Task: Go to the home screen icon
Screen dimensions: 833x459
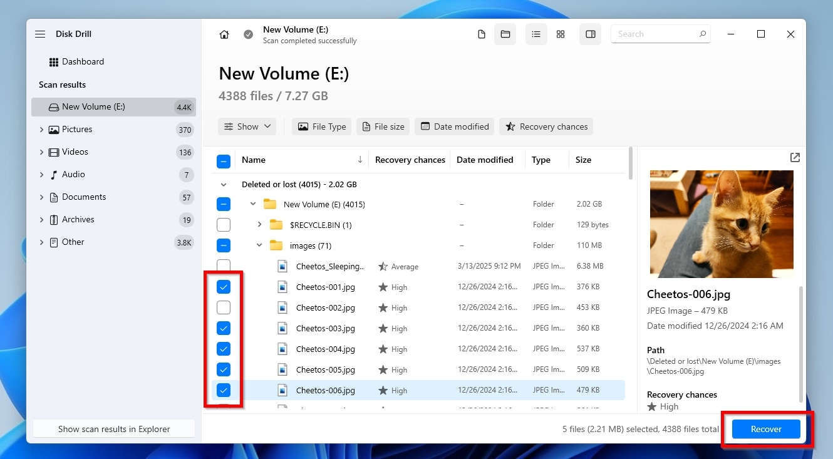Action: click(x=224, y=34)
